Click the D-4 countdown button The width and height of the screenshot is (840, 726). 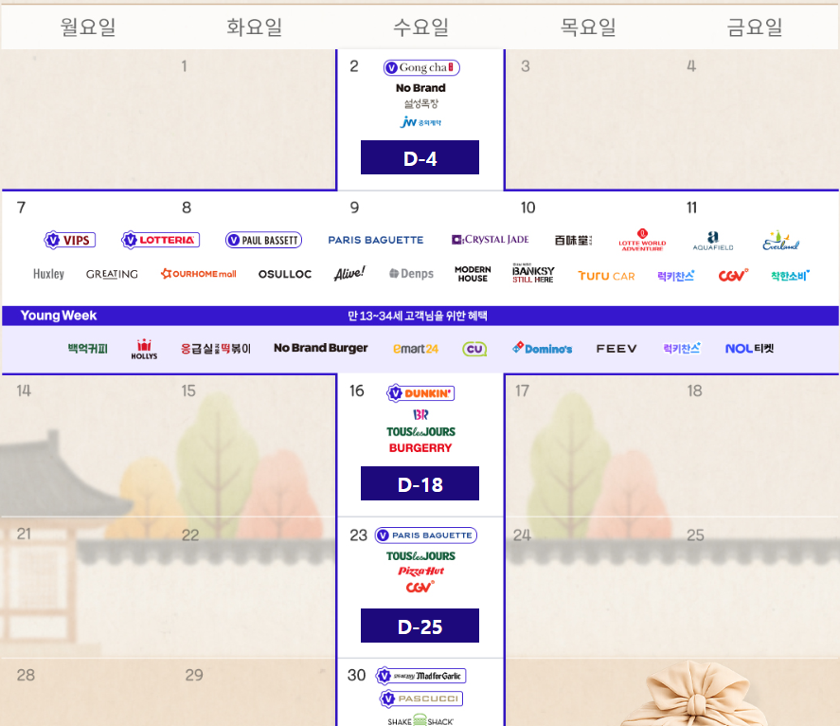click(420, 157)
